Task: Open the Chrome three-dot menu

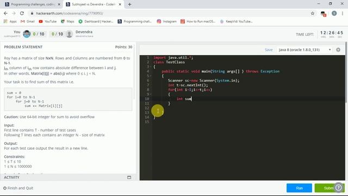Action: (x=343, y=13)
